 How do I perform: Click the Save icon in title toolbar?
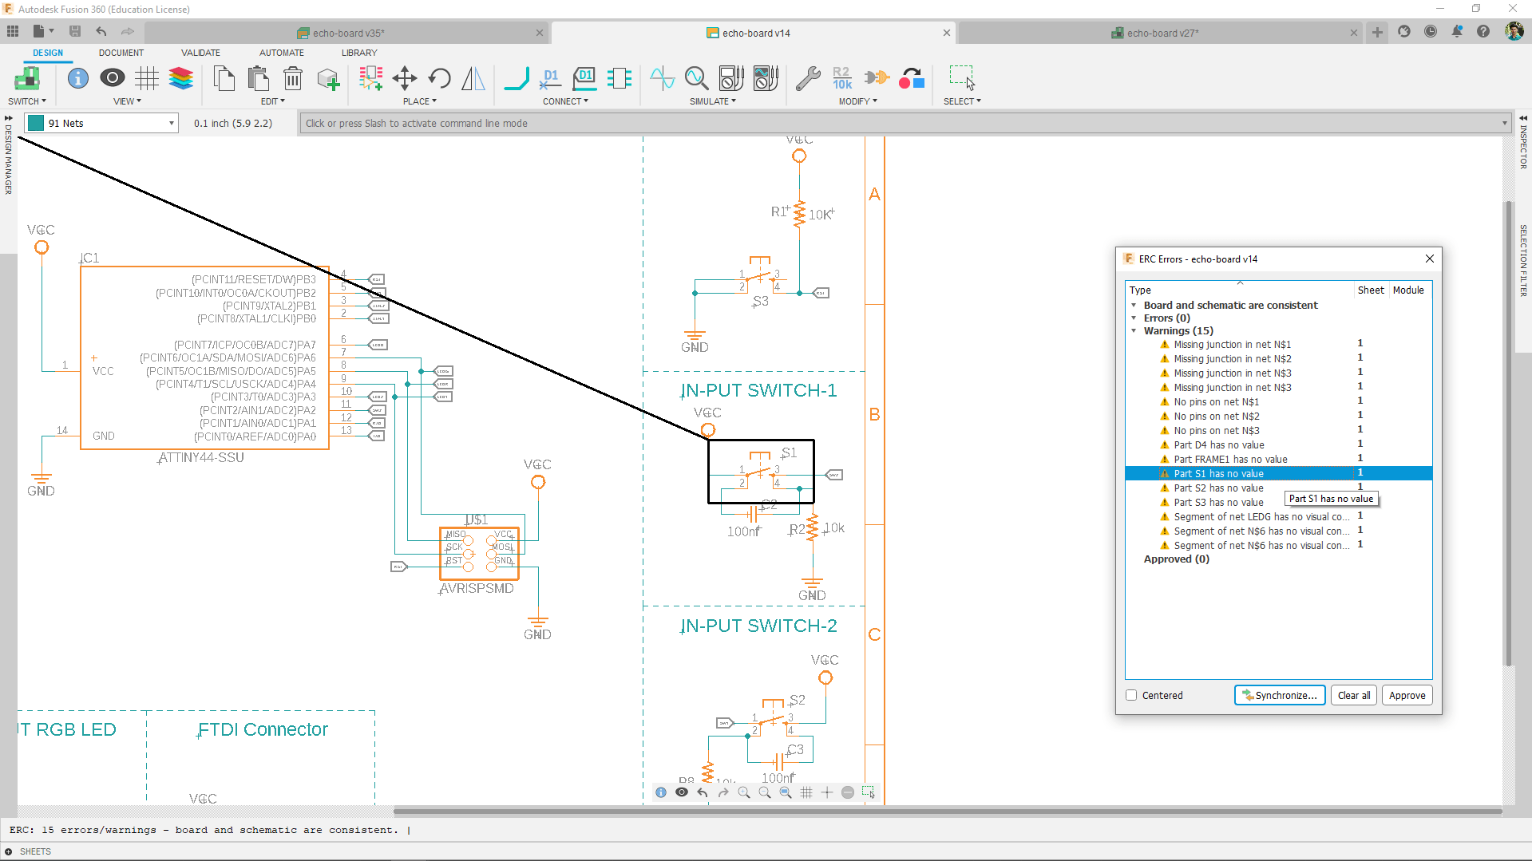tap(75, 31)
